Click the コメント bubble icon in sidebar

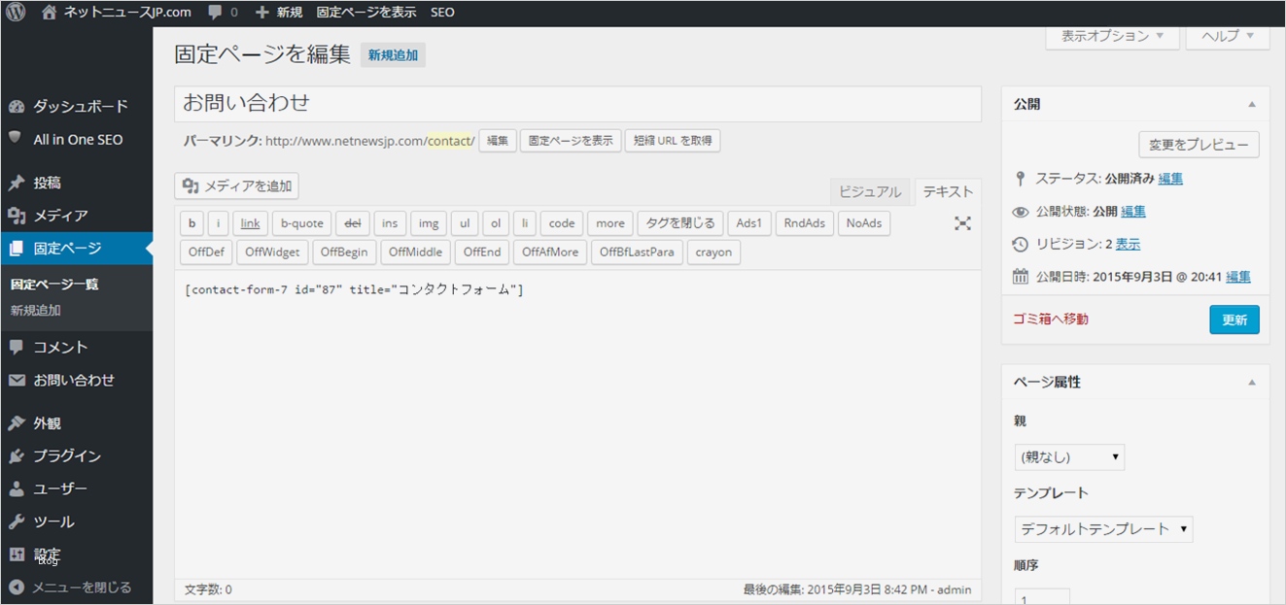click(x=16, y=348)
